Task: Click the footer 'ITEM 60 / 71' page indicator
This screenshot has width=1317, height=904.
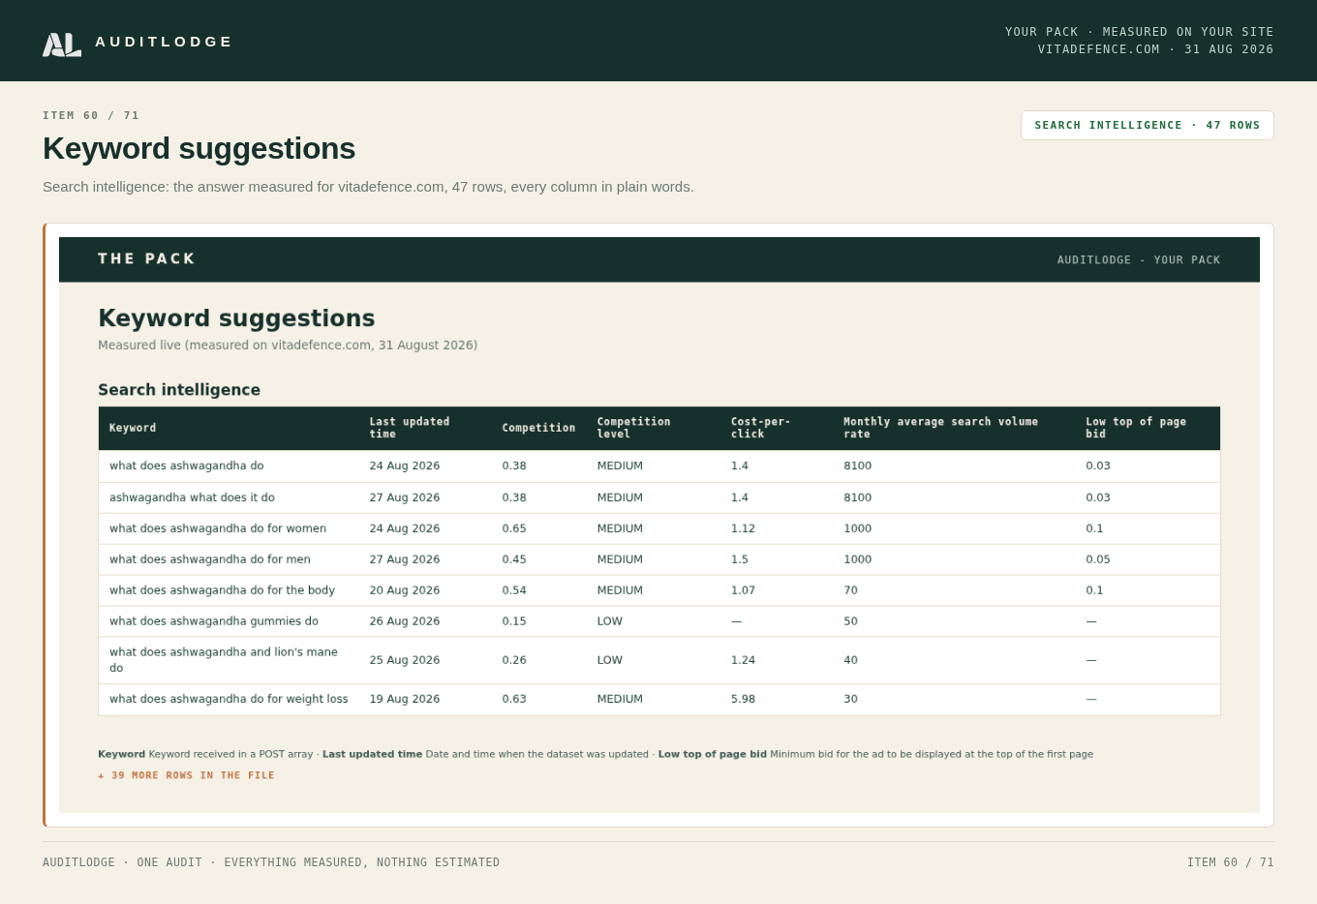Action: click(x=1231, y=862)
